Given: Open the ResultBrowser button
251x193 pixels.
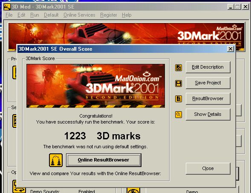Looking at the screenshot, I should (x=208, y=98).
